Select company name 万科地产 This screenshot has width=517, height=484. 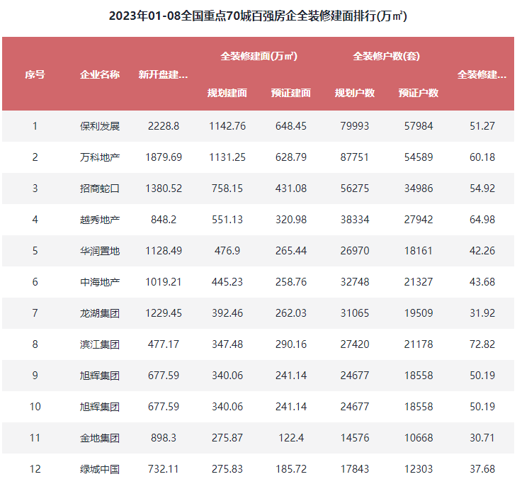click(x=100, y=157)
